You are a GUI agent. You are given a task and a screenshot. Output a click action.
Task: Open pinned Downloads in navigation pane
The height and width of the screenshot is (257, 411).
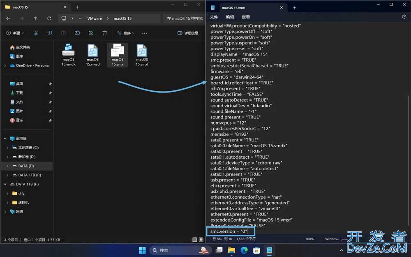(x=16, y=93)
